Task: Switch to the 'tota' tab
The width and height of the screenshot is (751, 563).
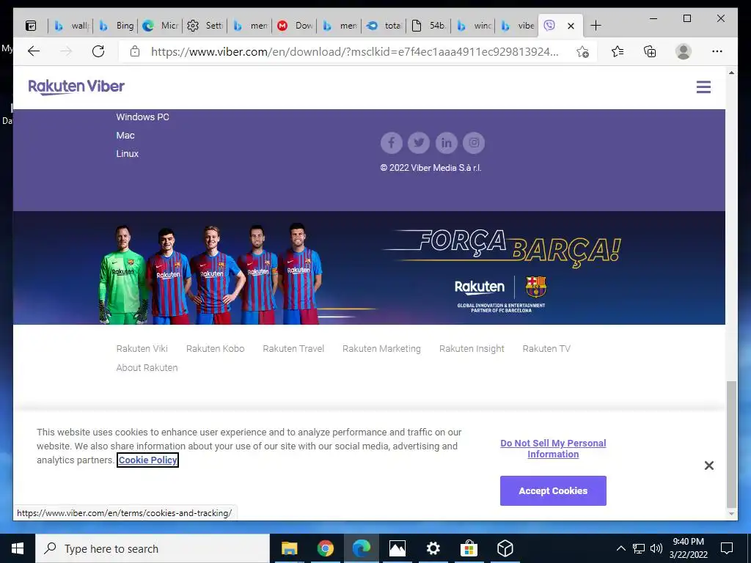Action: [x=384, y=26]
